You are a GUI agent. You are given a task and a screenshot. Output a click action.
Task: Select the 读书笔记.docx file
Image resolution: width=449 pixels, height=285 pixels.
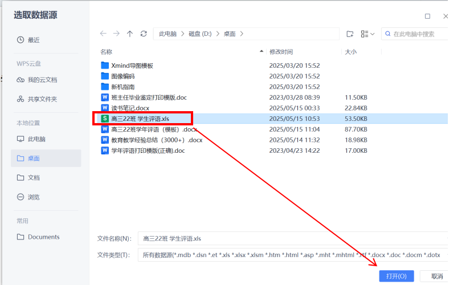(x=130, y=108)
